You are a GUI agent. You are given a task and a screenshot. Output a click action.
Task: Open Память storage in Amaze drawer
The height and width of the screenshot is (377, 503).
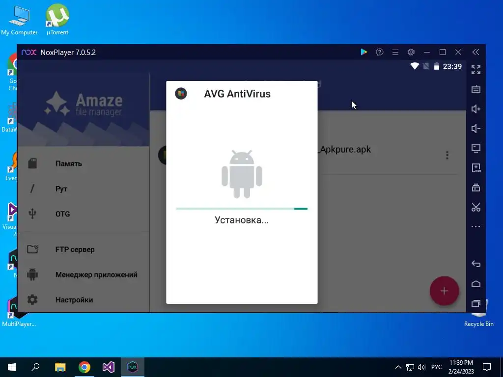click(x=84, y=163)
